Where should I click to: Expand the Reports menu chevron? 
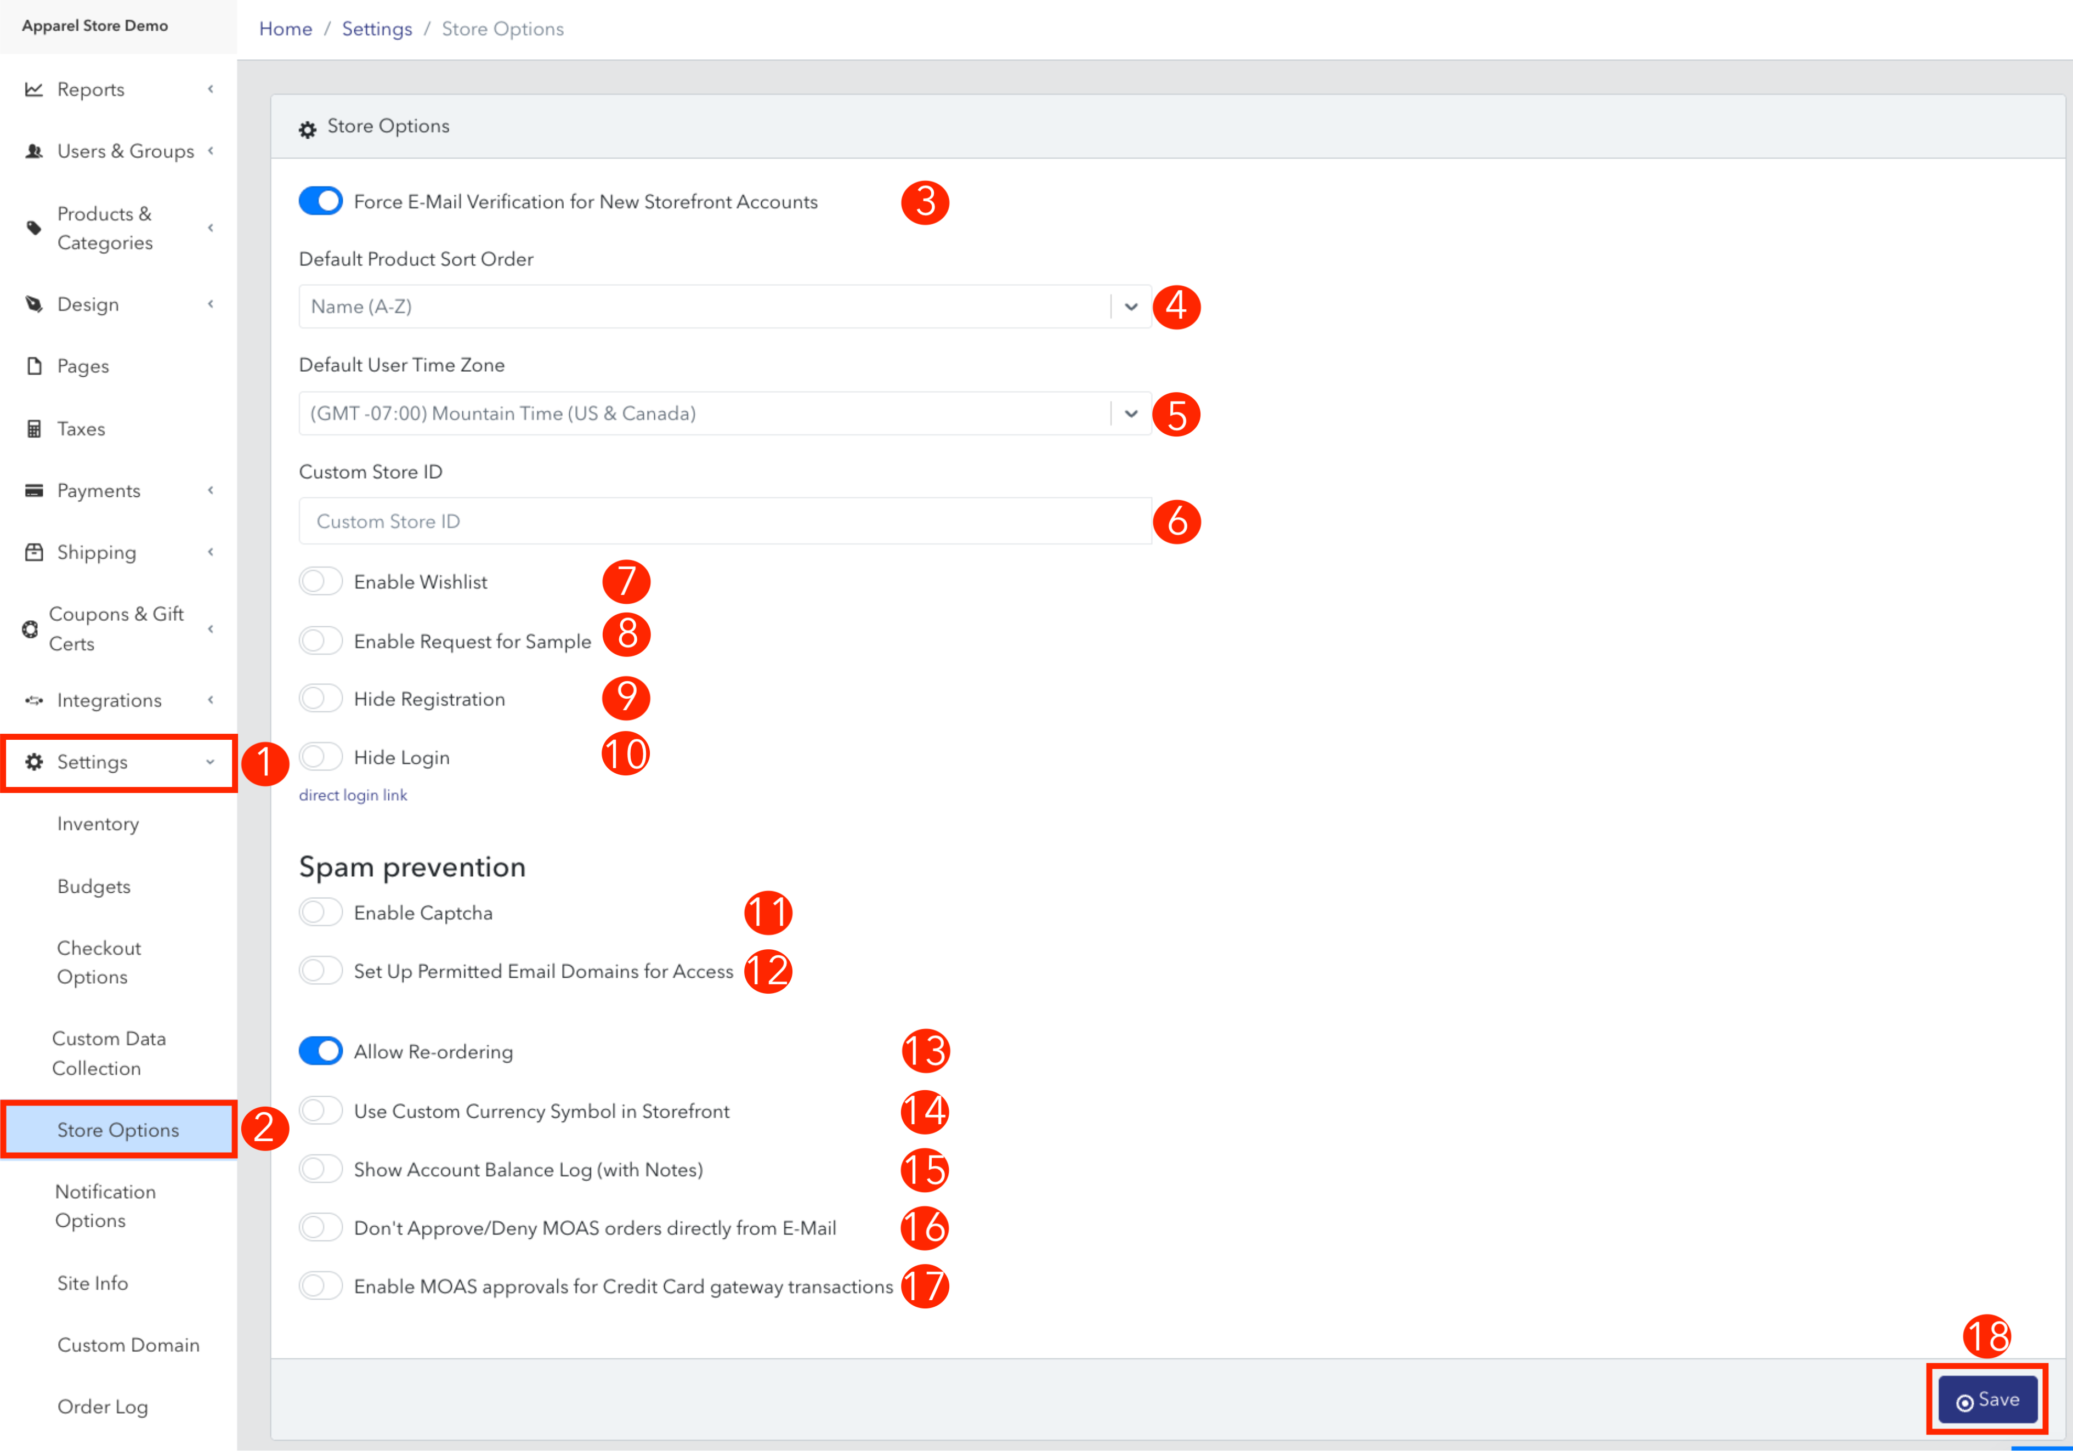[211, 88]
